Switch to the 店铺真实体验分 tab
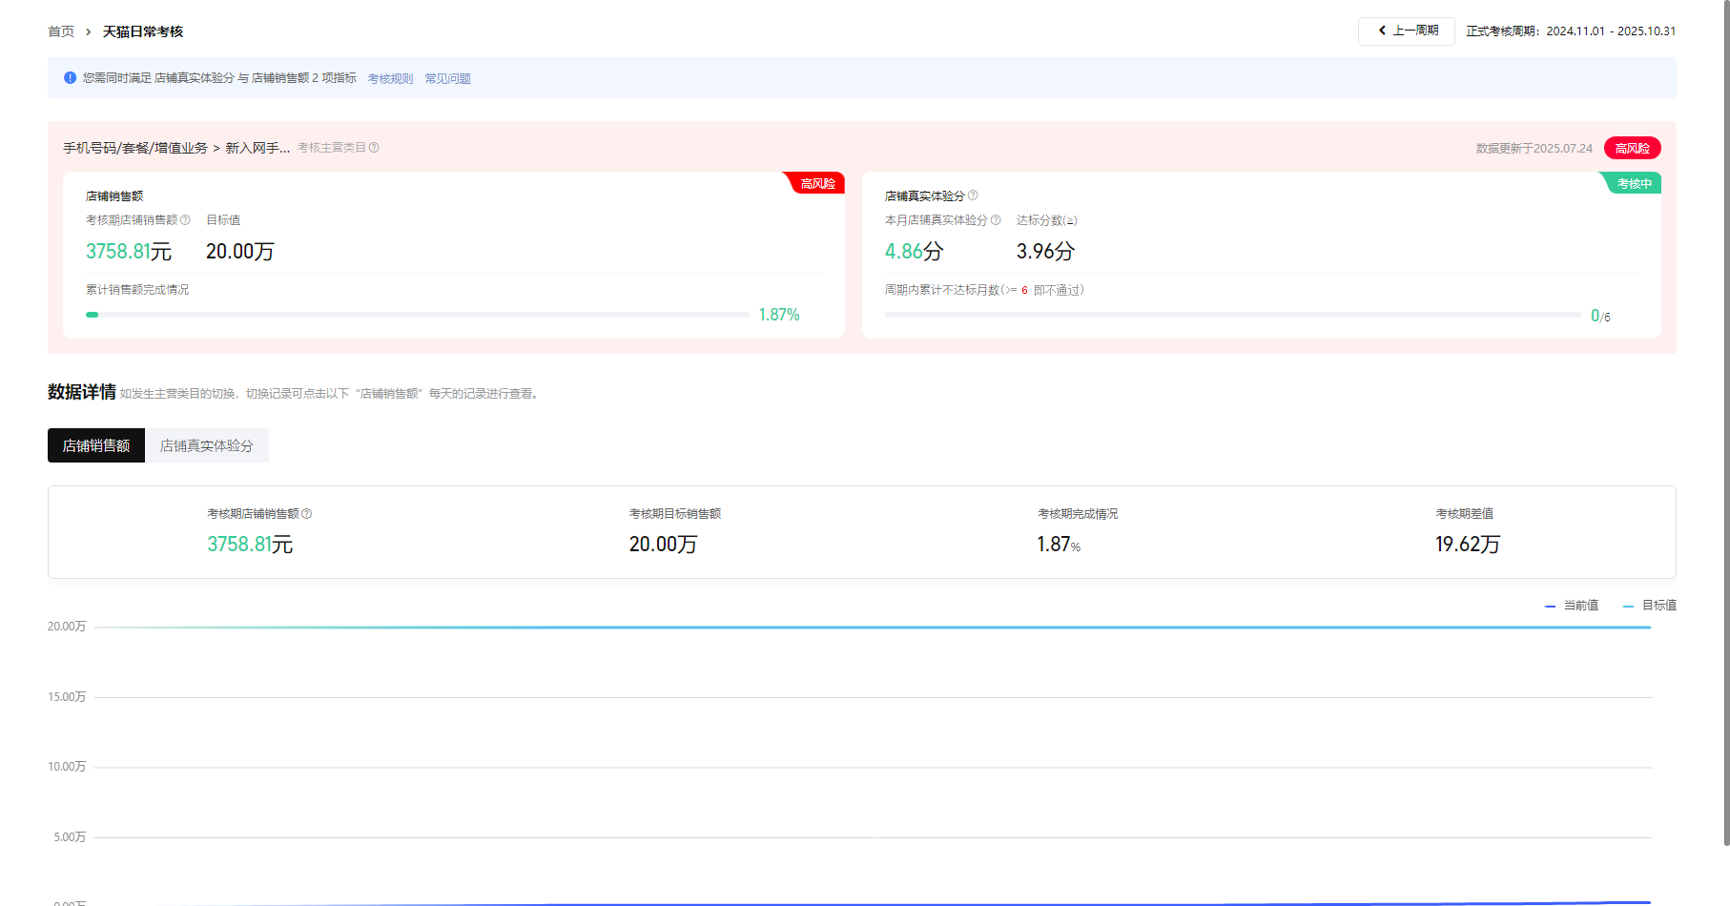 (x=206, y=445)
